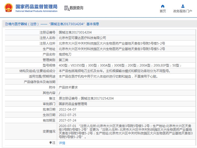Screen dimensions: 197x148
Task: Select effective date 2022-07-25
Action: pyautogui.click(x=68, y=115)
